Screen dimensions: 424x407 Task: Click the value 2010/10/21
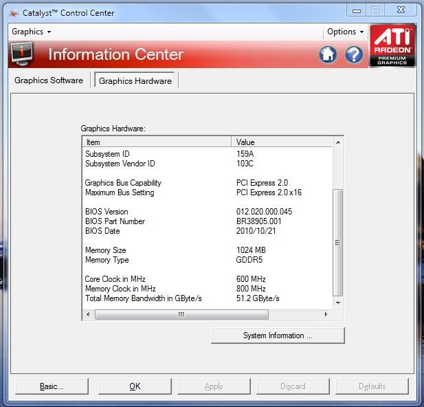click(256, 231)
